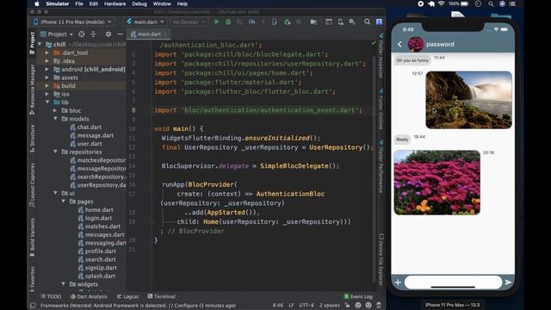Toggle the Layout Captures side tool window
Image resolution: width=551 pixels, height=310 pixels.
click(x=33, y=185)
